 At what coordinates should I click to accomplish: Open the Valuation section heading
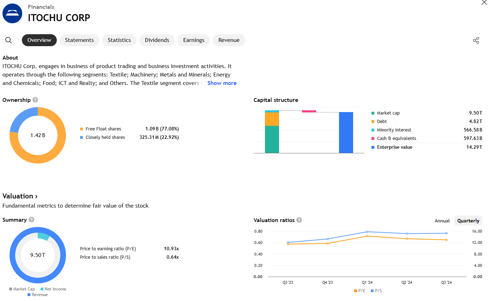[x=20, y=196]
